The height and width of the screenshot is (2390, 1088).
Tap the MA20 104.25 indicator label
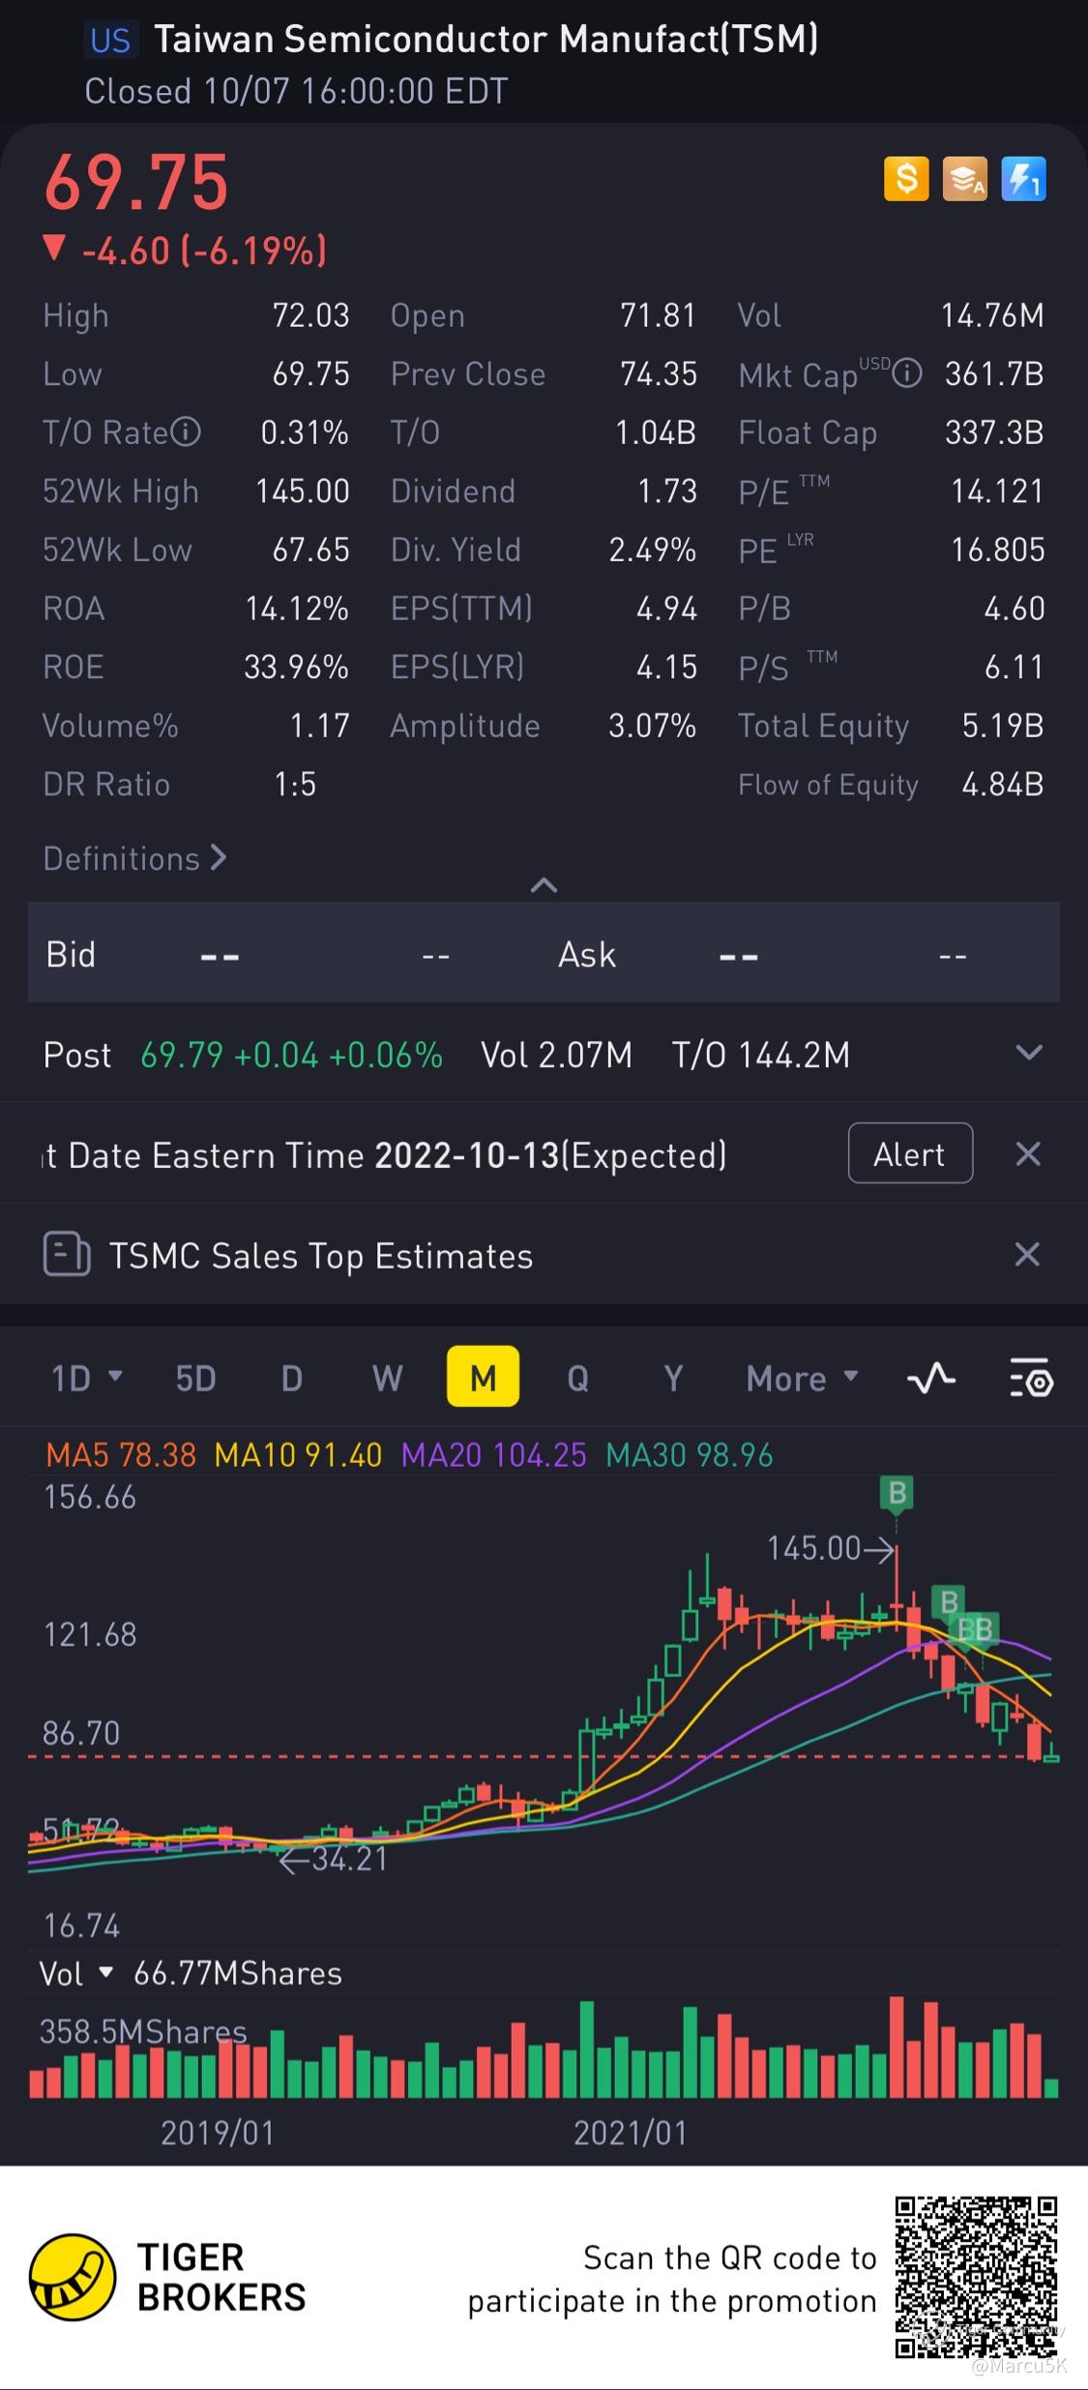[493, 1454]
